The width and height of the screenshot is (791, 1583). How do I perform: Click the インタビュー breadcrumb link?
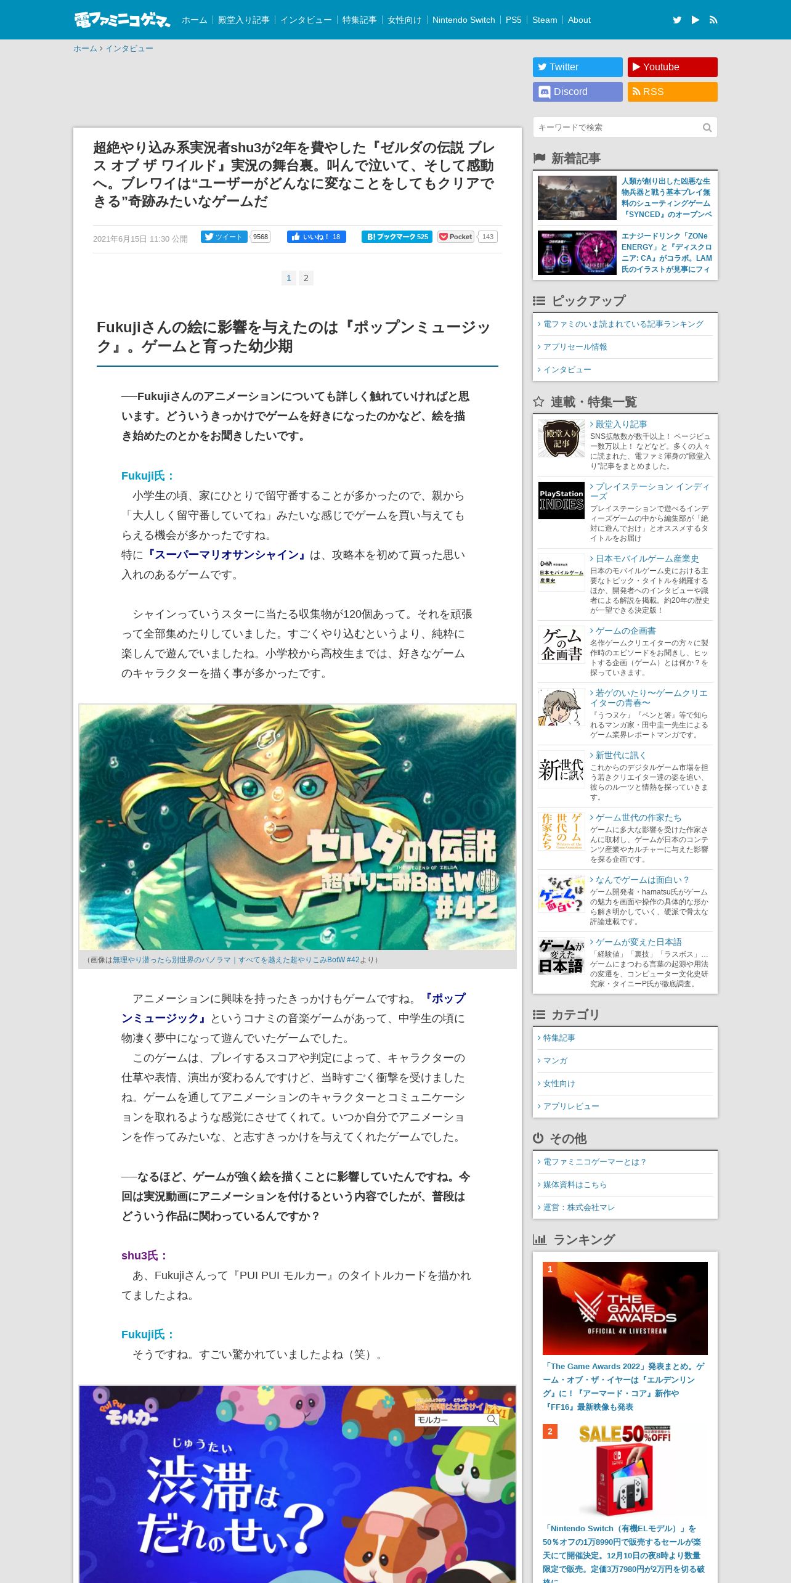[x=129, y=49]
